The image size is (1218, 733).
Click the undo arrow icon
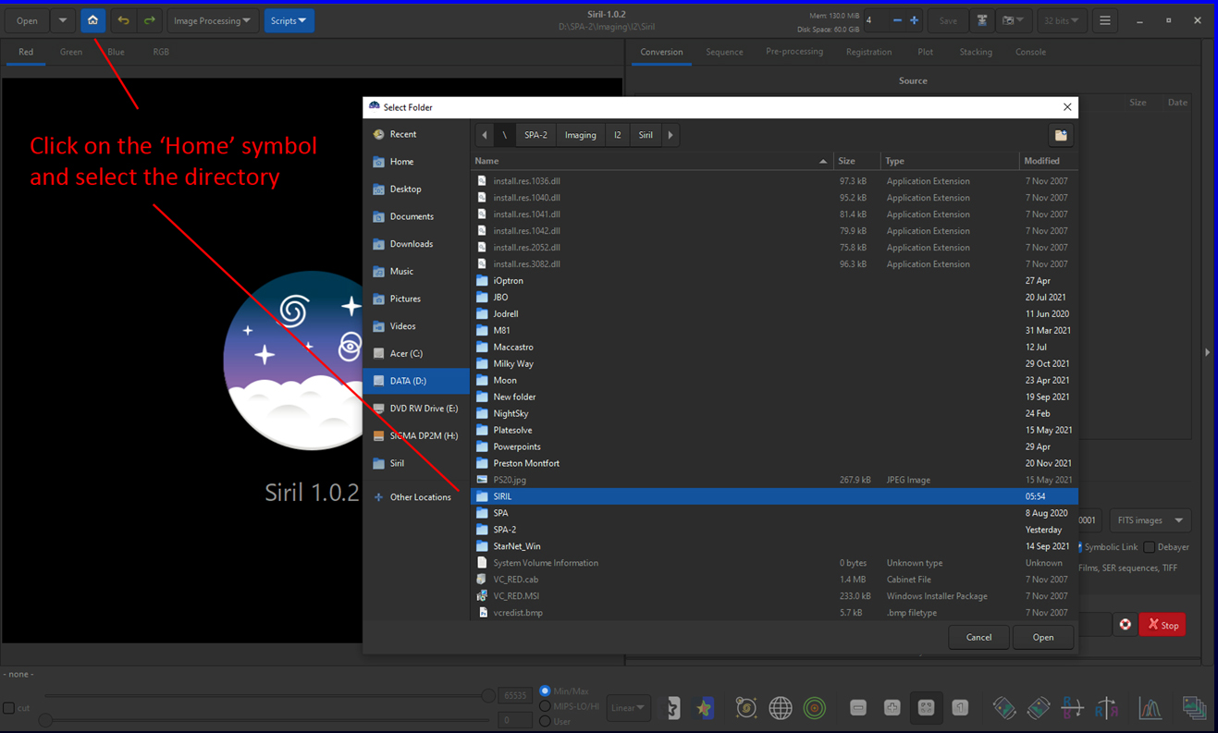[x=123, y=20]
